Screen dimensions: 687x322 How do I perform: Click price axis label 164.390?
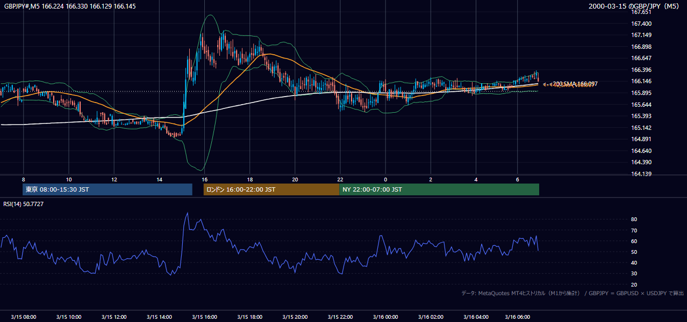tap(641, 162)
